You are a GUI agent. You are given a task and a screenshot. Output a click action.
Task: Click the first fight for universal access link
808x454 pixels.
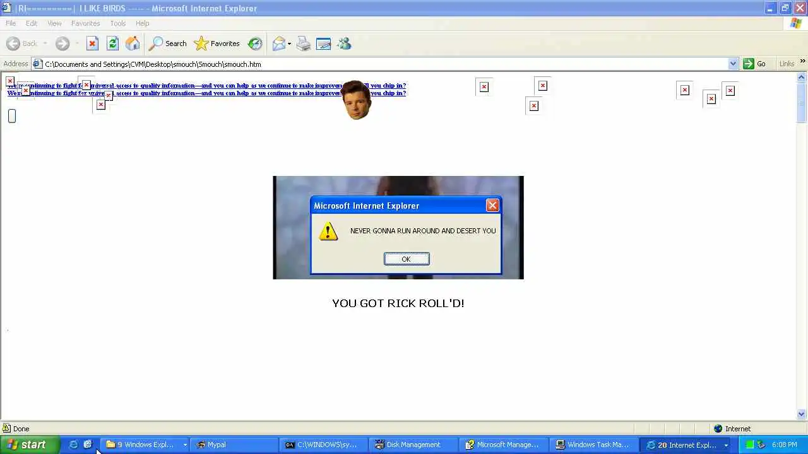[x=206, y=85]
